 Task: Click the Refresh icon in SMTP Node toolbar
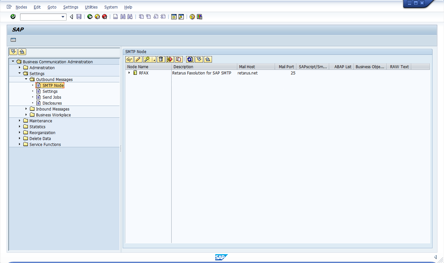tap(190, 59)
